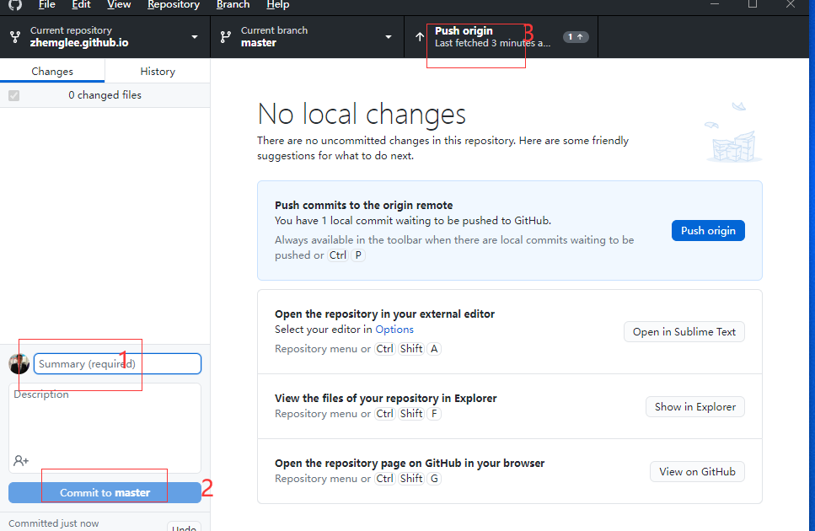
Task: Click the master branch name in toolbar
Action: click(x=259, y=43)
